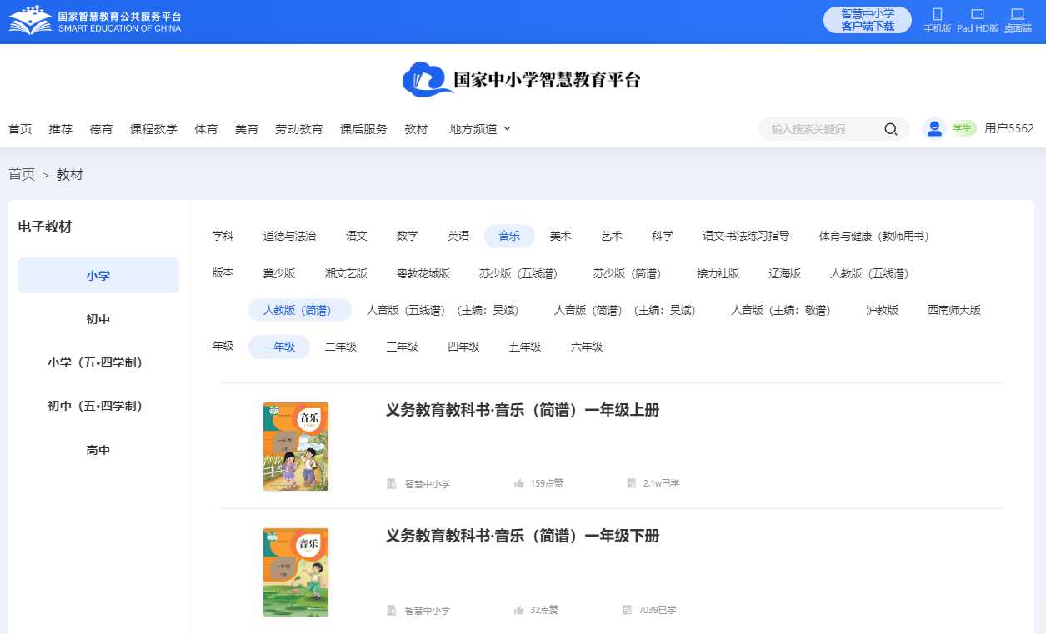Screen dimensions: 1046x634
Task: Select the 苏少版（简谱）edition
Action: click(627, 273)
